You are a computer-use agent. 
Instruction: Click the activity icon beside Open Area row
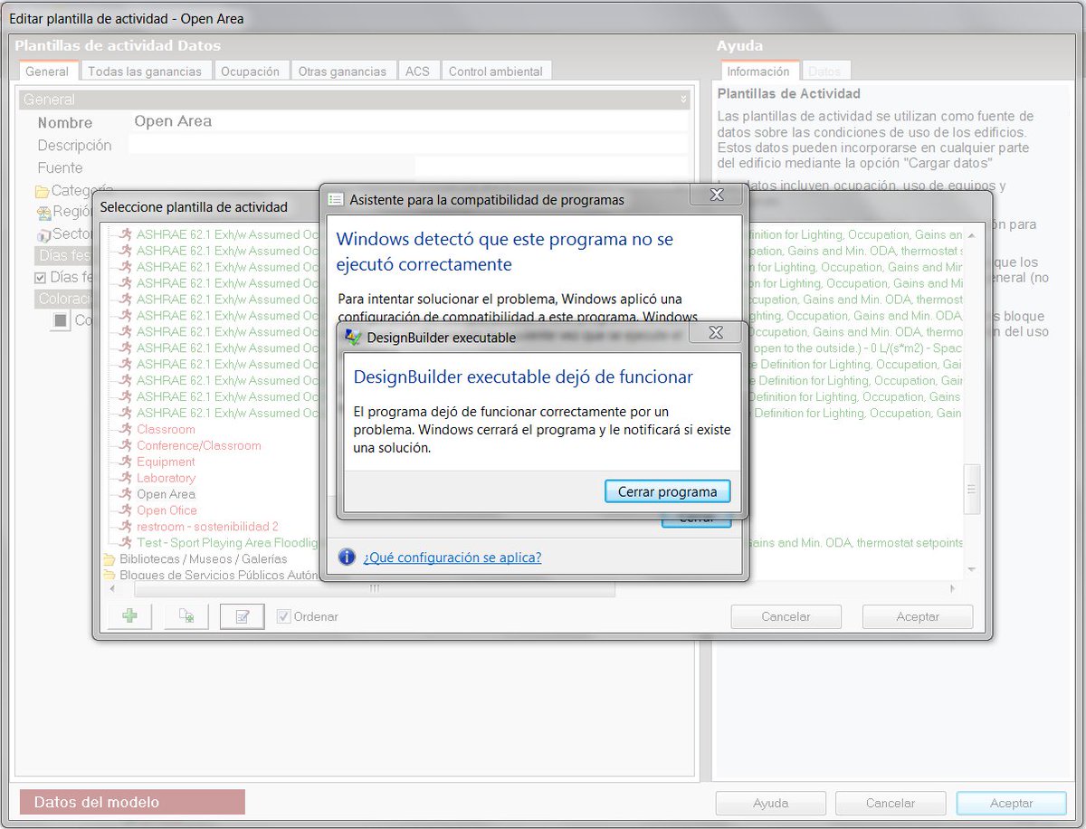click(126, 494)
